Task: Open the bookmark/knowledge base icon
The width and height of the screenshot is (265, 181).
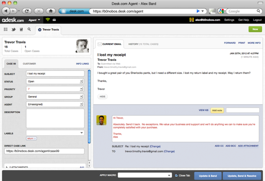Action: click(x=21, y=29)
